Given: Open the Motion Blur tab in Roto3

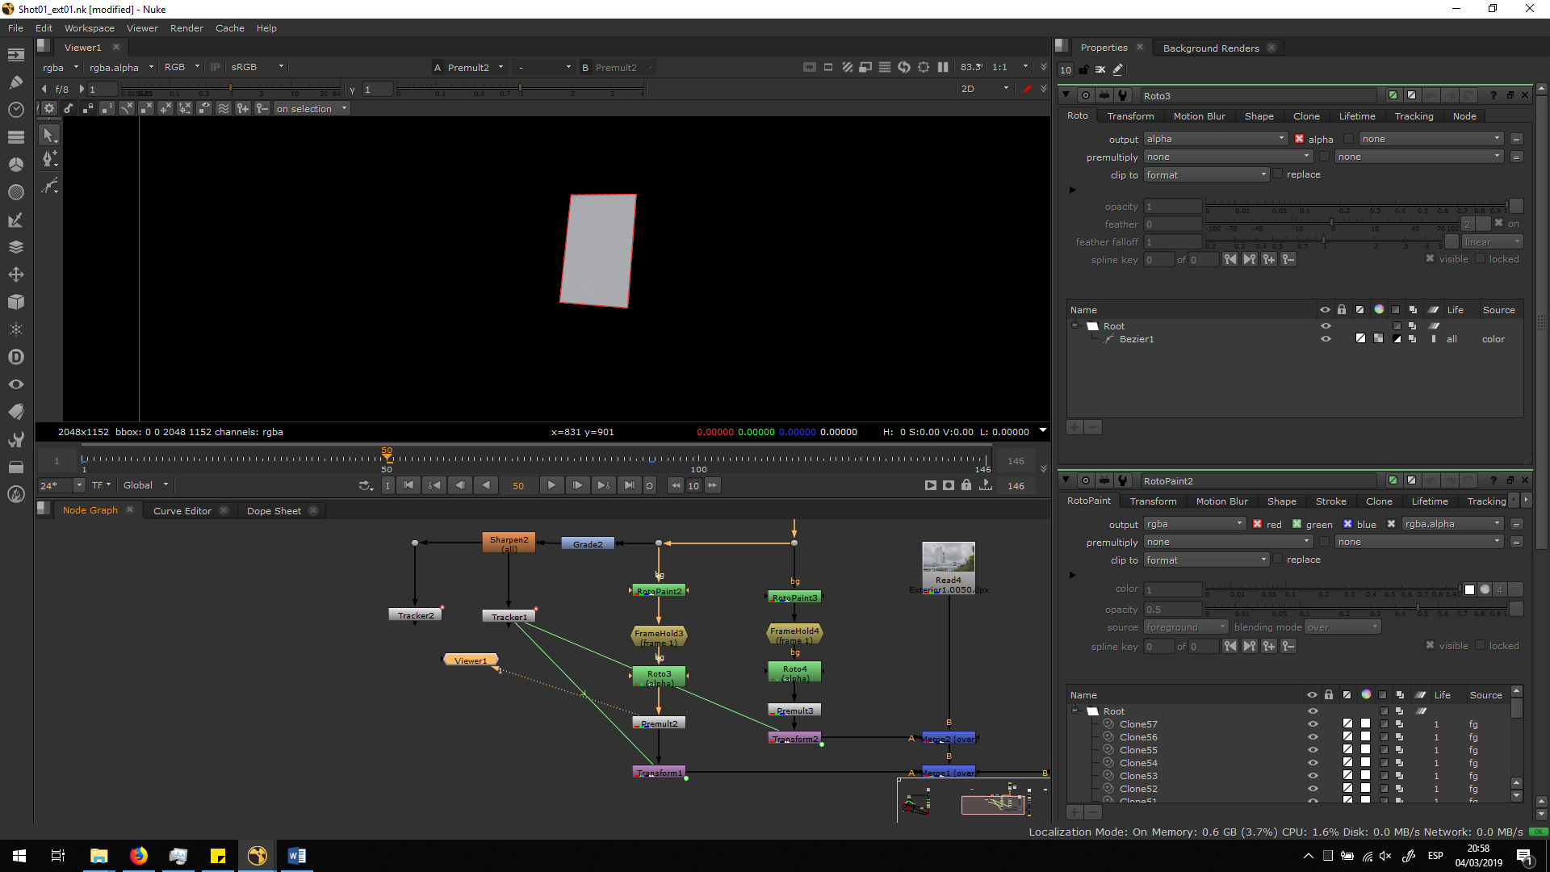Looking at the screenshot, I should click(x=1199, y=116).
